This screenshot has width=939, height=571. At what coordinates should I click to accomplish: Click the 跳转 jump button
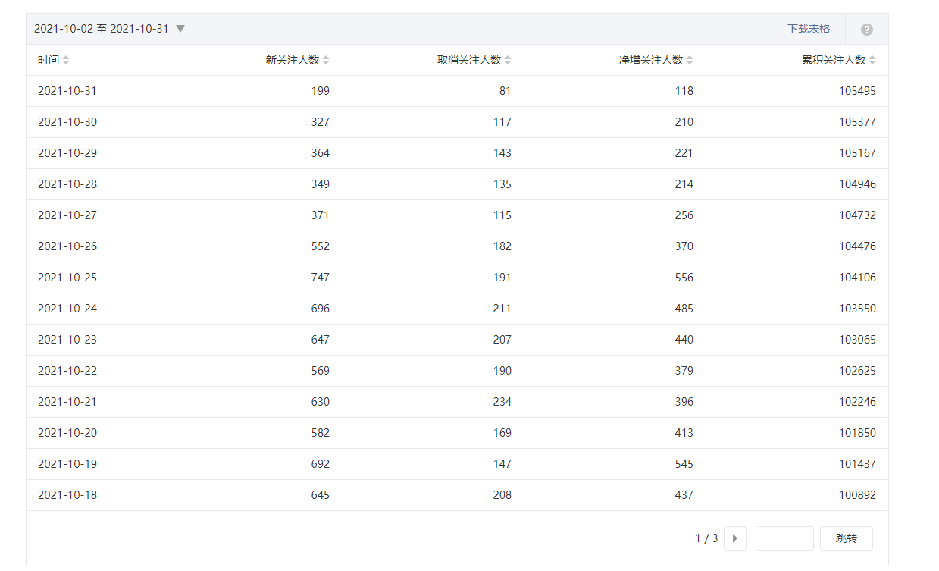[x=846, y=538]
